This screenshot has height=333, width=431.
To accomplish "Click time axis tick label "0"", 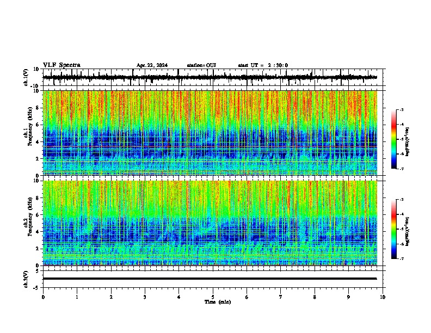I will click(43, 297).
